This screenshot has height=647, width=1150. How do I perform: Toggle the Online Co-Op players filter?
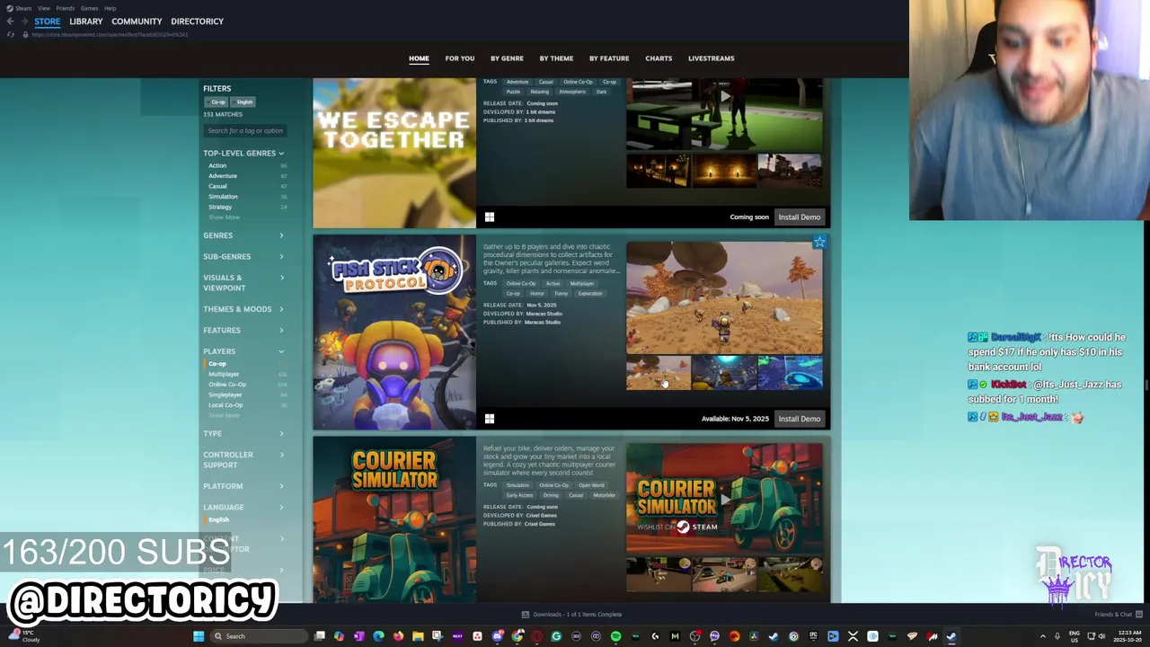pos(227,385)
